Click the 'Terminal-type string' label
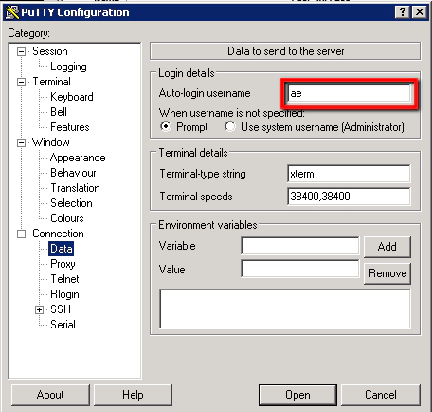 [203, 174]
